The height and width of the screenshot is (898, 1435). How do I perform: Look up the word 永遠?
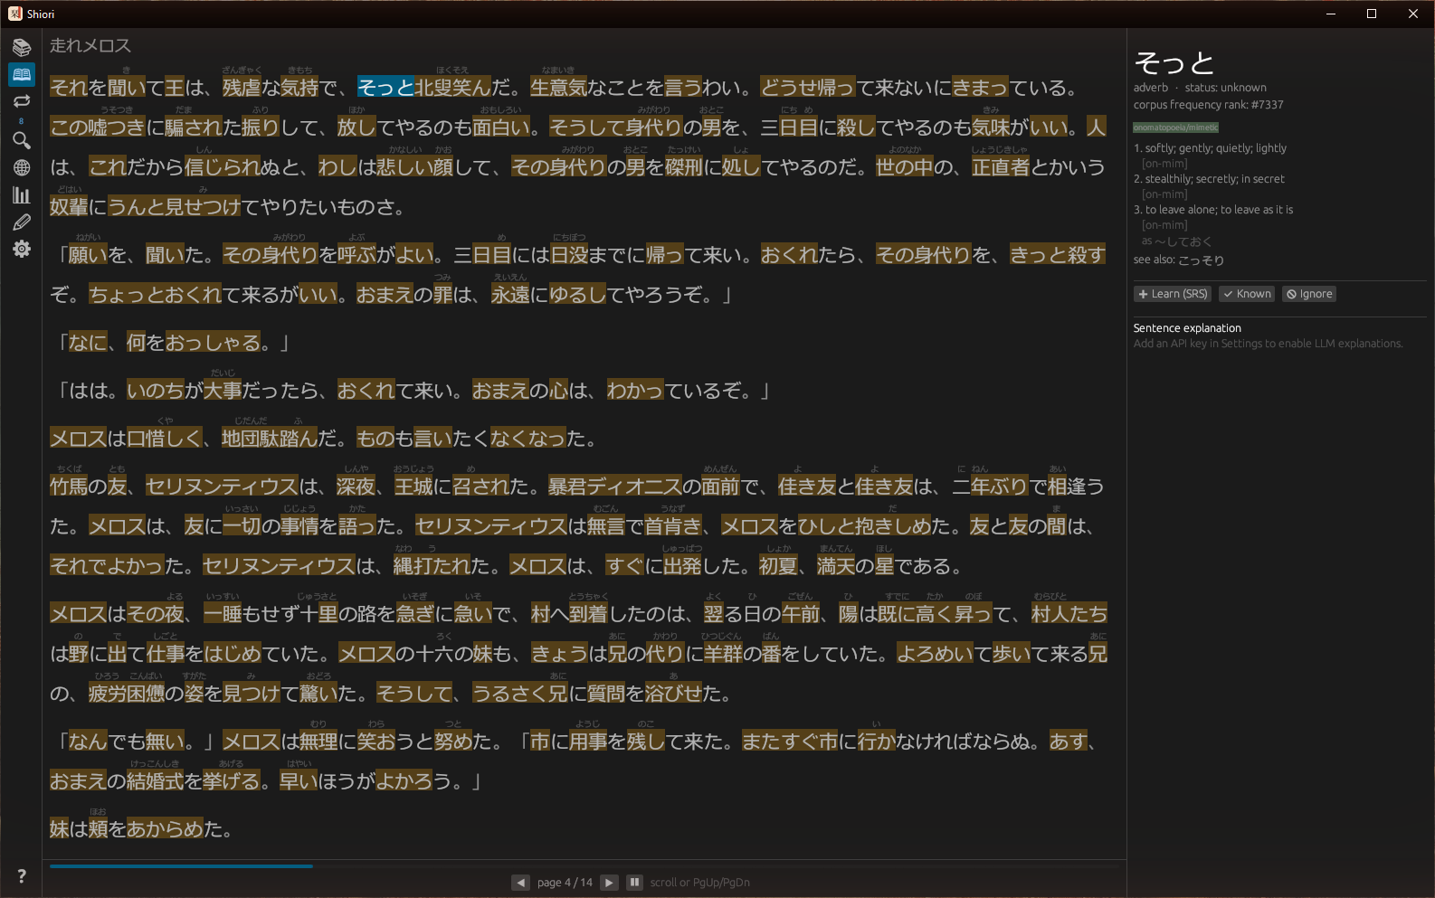510,295
